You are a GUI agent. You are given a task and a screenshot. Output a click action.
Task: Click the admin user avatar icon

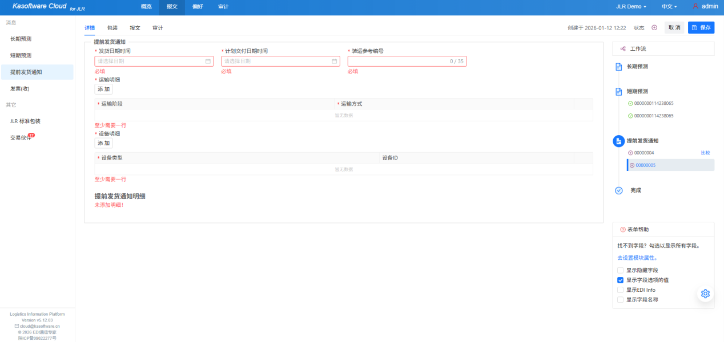(x=695, y=6)
